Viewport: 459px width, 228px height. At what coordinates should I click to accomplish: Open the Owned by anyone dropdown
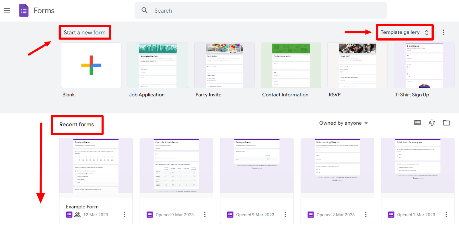pos(343,123)
